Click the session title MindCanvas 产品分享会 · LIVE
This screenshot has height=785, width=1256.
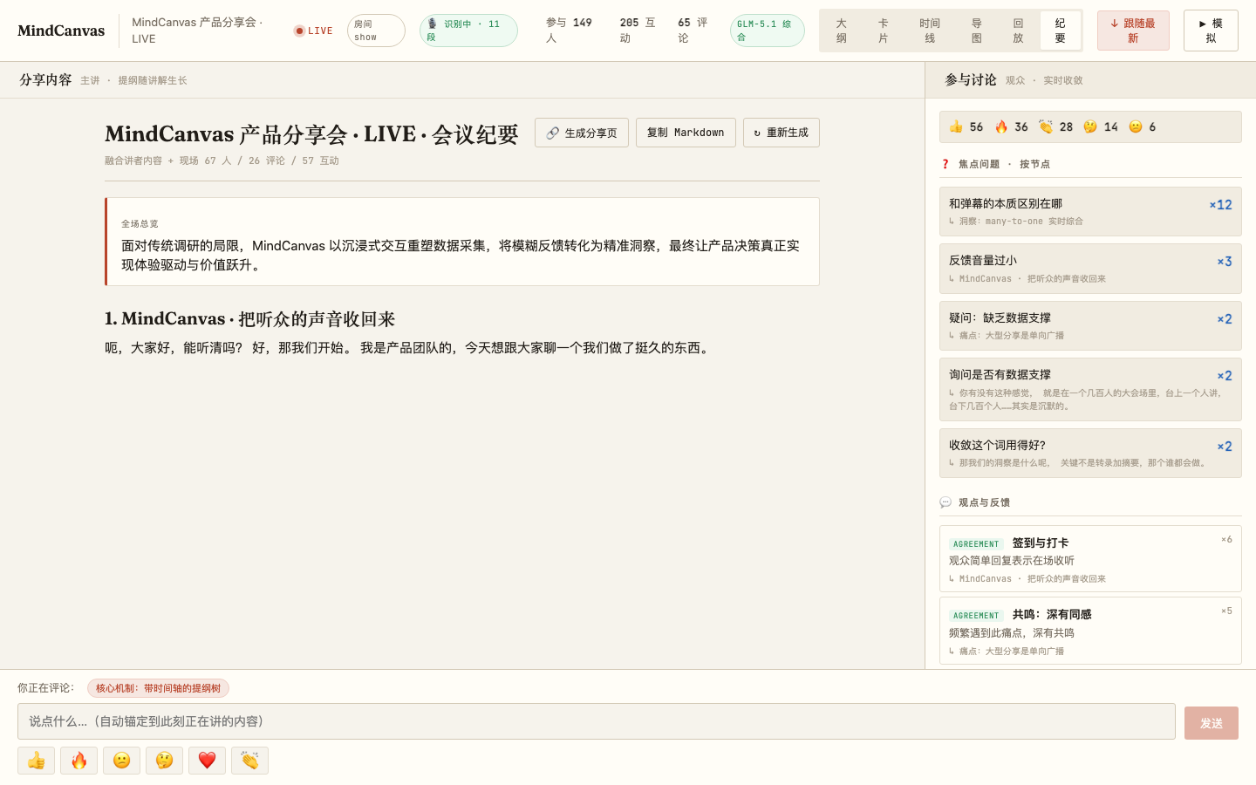pyautogui.click(x=197, y=31)
